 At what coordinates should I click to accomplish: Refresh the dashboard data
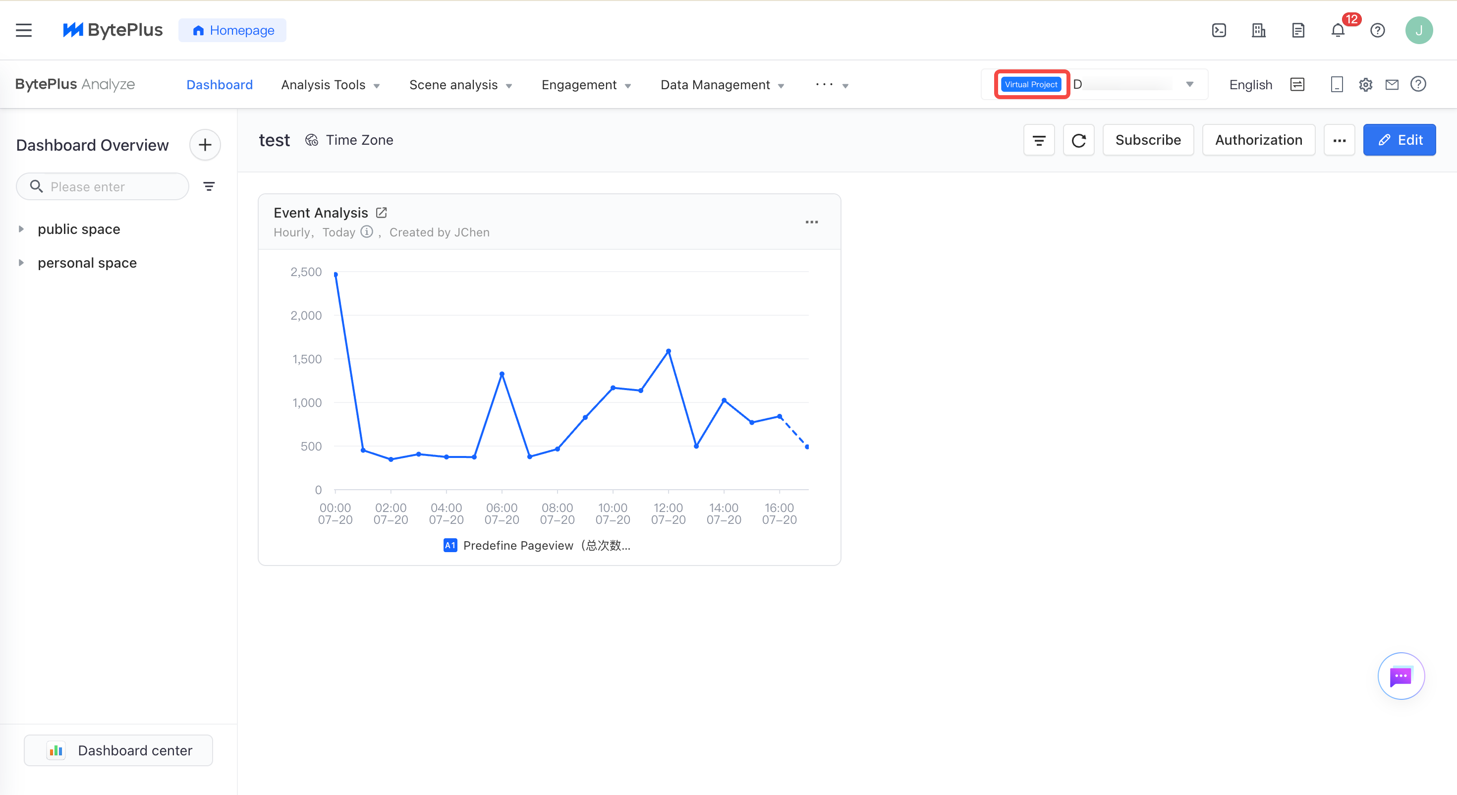[x=1078, y=140]
